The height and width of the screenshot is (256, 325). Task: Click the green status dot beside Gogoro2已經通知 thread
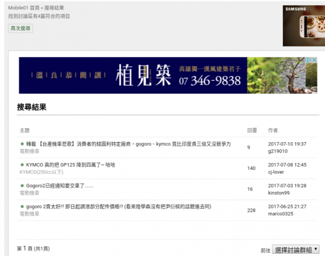pyautogui.click(x=22, y=186)
